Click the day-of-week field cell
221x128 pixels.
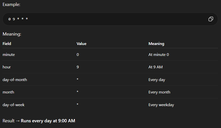[x=13, y=105]
